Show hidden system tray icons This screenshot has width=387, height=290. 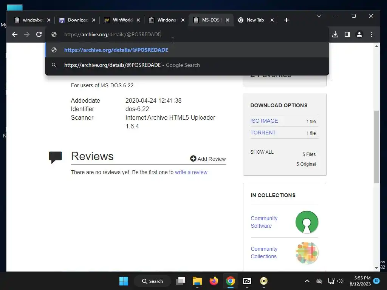[307, 281]
